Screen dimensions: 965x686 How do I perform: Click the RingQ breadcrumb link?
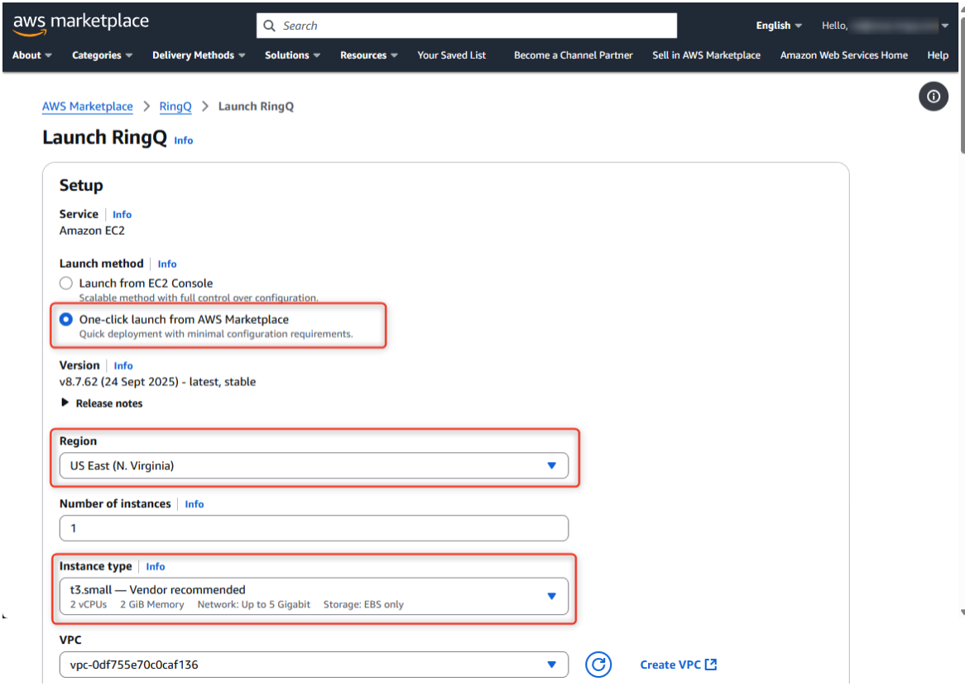click(x=175, y=107)
